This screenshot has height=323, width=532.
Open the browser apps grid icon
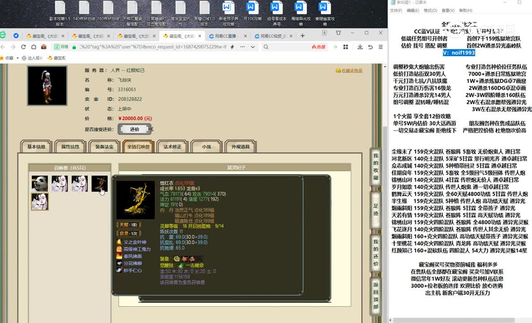click(x=345, y=47)
